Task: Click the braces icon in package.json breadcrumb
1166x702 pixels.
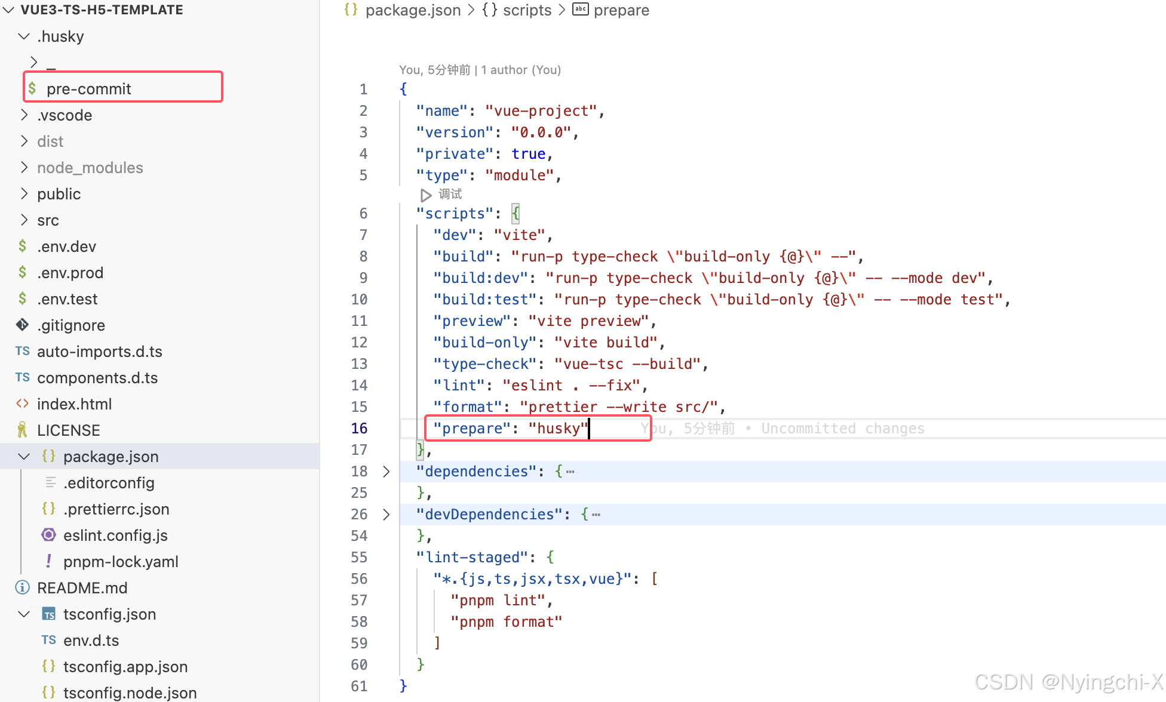Action: click(x=351, y=10)
